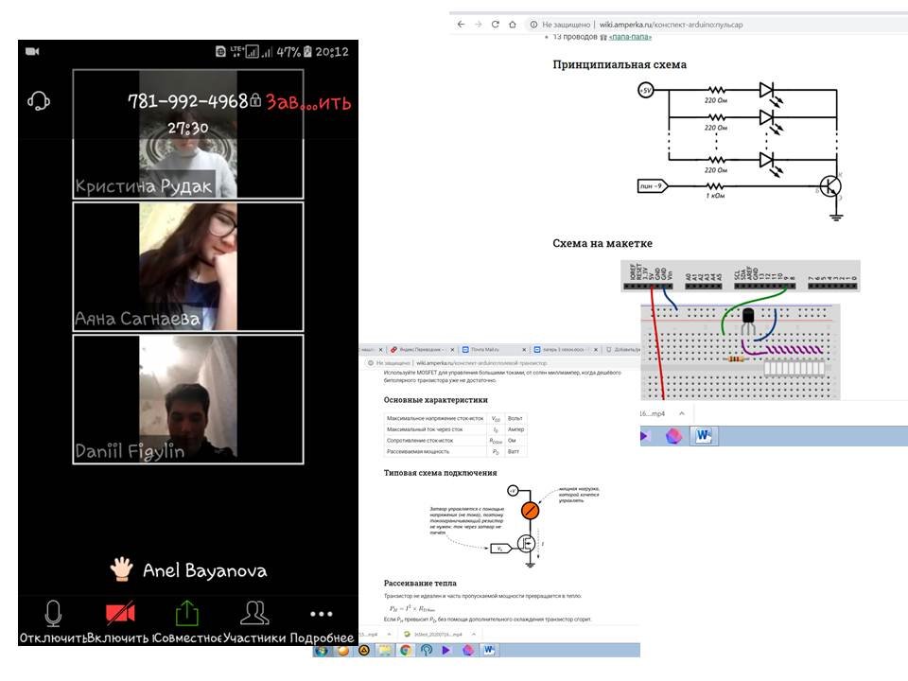Viewport: 908px width, 681px height.
Task: Click the Максимальное напряжение сток-исток table row
Action: pyautogui.click(x=455, y=418)
